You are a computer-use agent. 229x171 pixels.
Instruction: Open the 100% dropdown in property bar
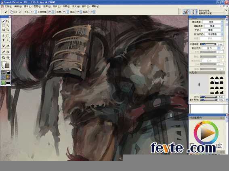(x=81, y=12)
